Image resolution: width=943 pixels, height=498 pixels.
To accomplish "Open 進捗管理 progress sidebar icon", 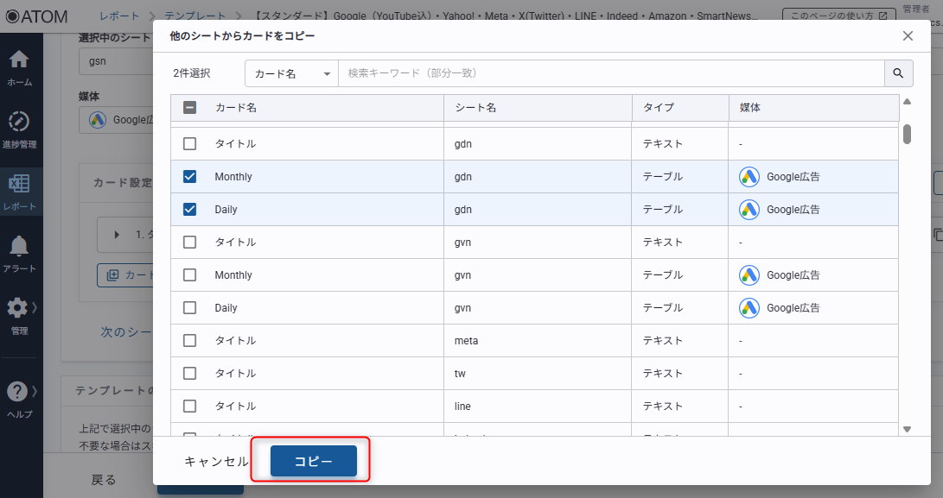I will coord(20,123).
